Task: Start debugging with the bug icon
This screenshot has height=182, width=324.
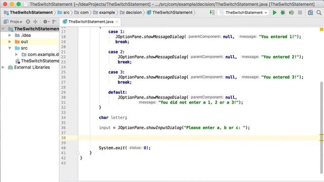Action: point(282,13)
